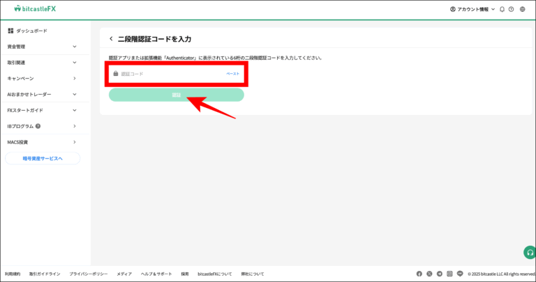
Task: Open 利用規約 footer link
Action: pyautogui.click(x=13, y=274)
